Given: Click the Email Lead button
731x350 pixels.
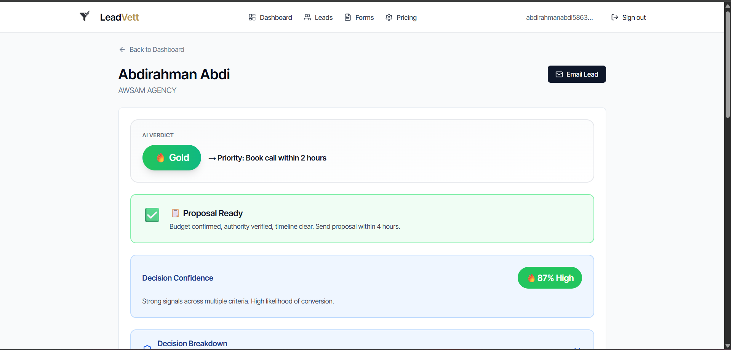Looking at the screenshot, I should click(x=576, y=74).
